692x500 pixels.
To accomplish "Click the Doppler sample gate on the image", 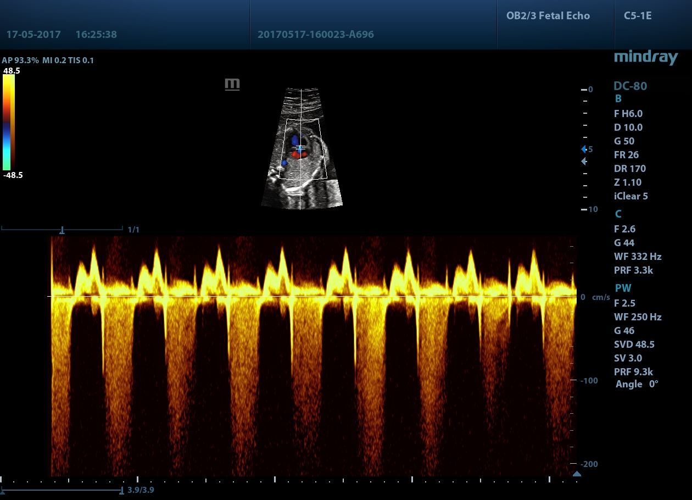I will point(300,148).
